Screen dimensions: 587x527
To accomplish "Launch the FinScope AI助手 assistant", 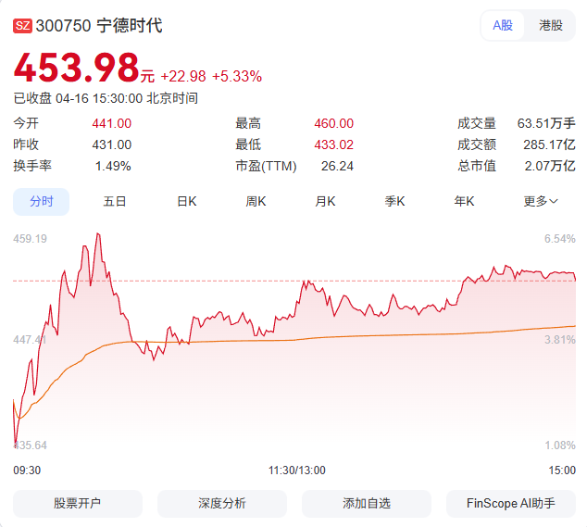I will pos(511,503).
